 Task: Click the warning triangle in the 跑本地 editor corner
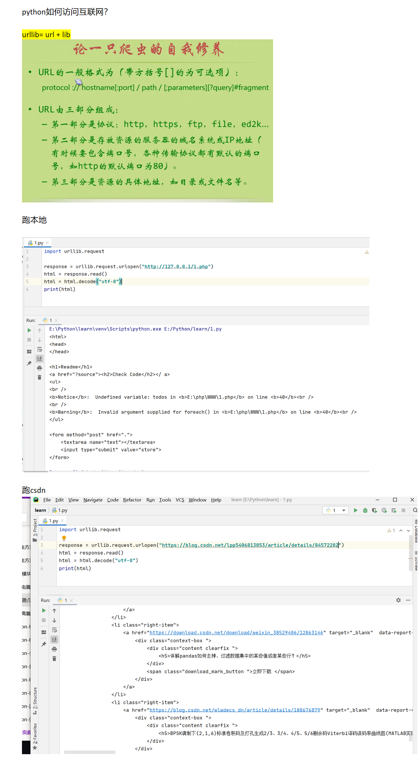[x=367, y=252]
